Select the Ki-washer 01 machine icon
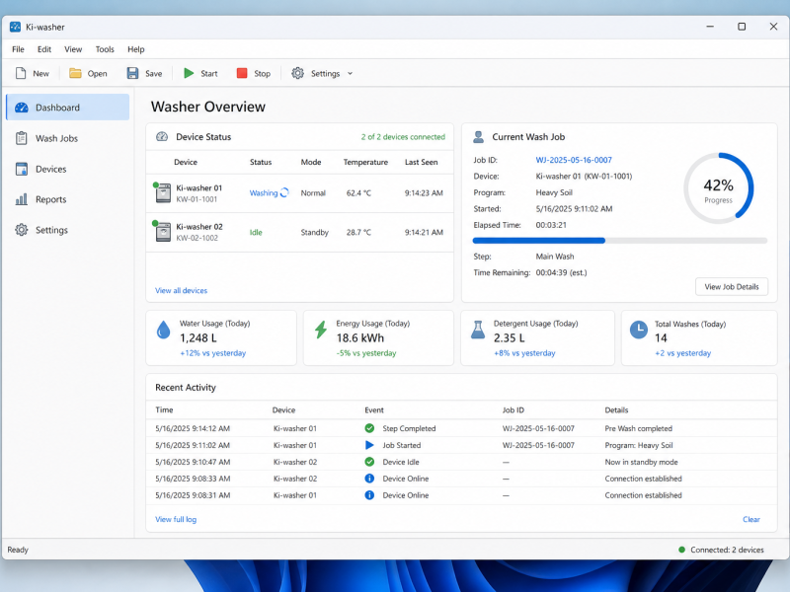This screenshot has width=790, height=592. 163,193
